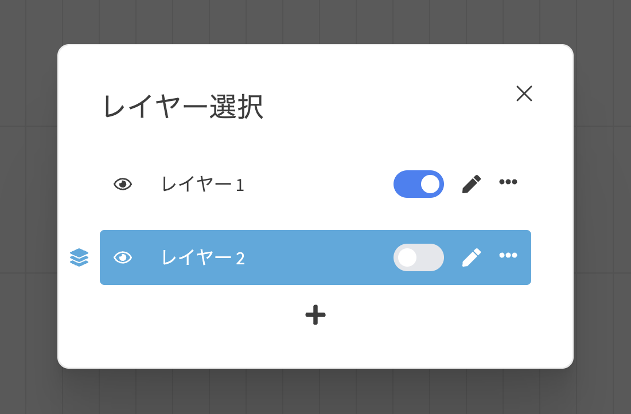Open more options for レイヤー 1
The height and width of the screenshot is (414, 631).
tap(508, 182)
